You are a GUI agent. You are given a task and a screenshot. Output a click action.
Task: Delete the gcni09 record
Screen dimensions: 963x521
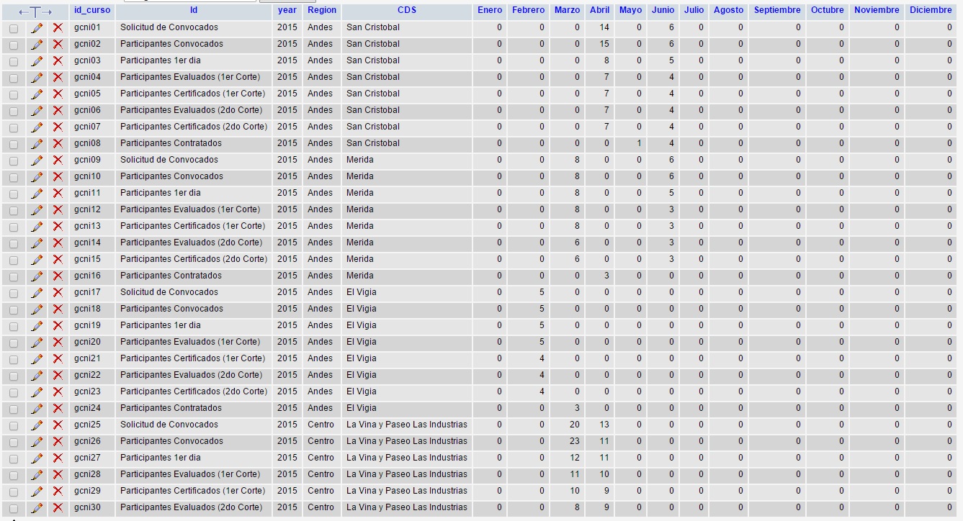pyautogui.click(x=58, y=160)
